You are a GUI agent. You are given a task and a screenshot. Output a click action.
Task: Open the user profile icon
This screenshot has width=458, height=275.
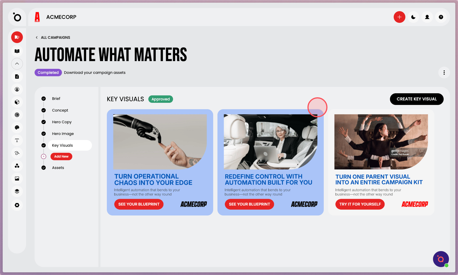[427, 17]
